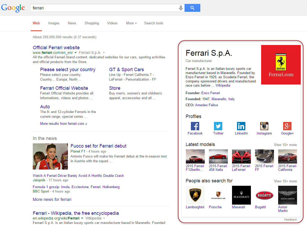Open green arrow next to ferrari.com URL
307x225 pixels.
pyautogui.click(x=75, y=53)
